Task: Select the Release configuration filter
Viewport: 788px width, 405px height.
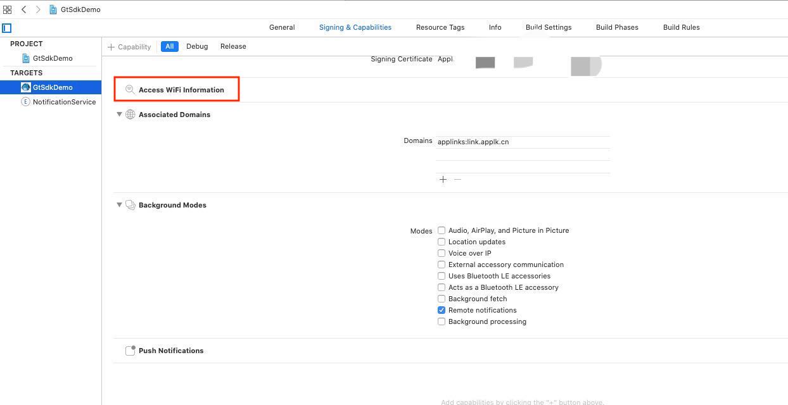Action: [x=233, y=46]
